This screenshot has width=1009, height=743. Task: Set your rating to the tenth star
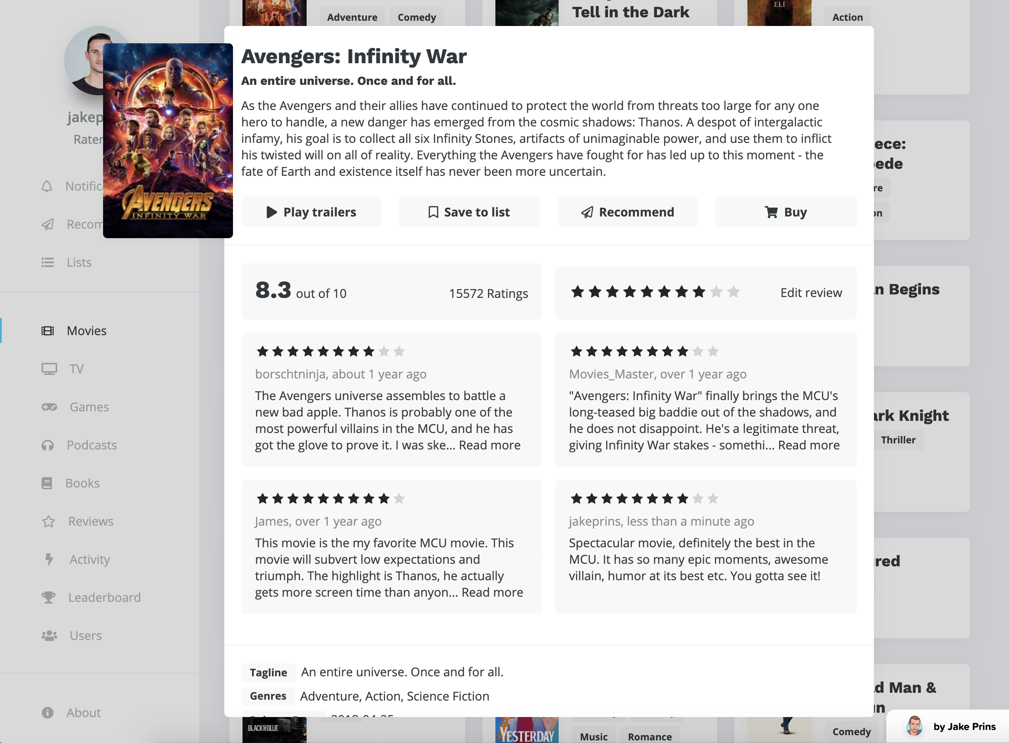click(x=734, y=292)
